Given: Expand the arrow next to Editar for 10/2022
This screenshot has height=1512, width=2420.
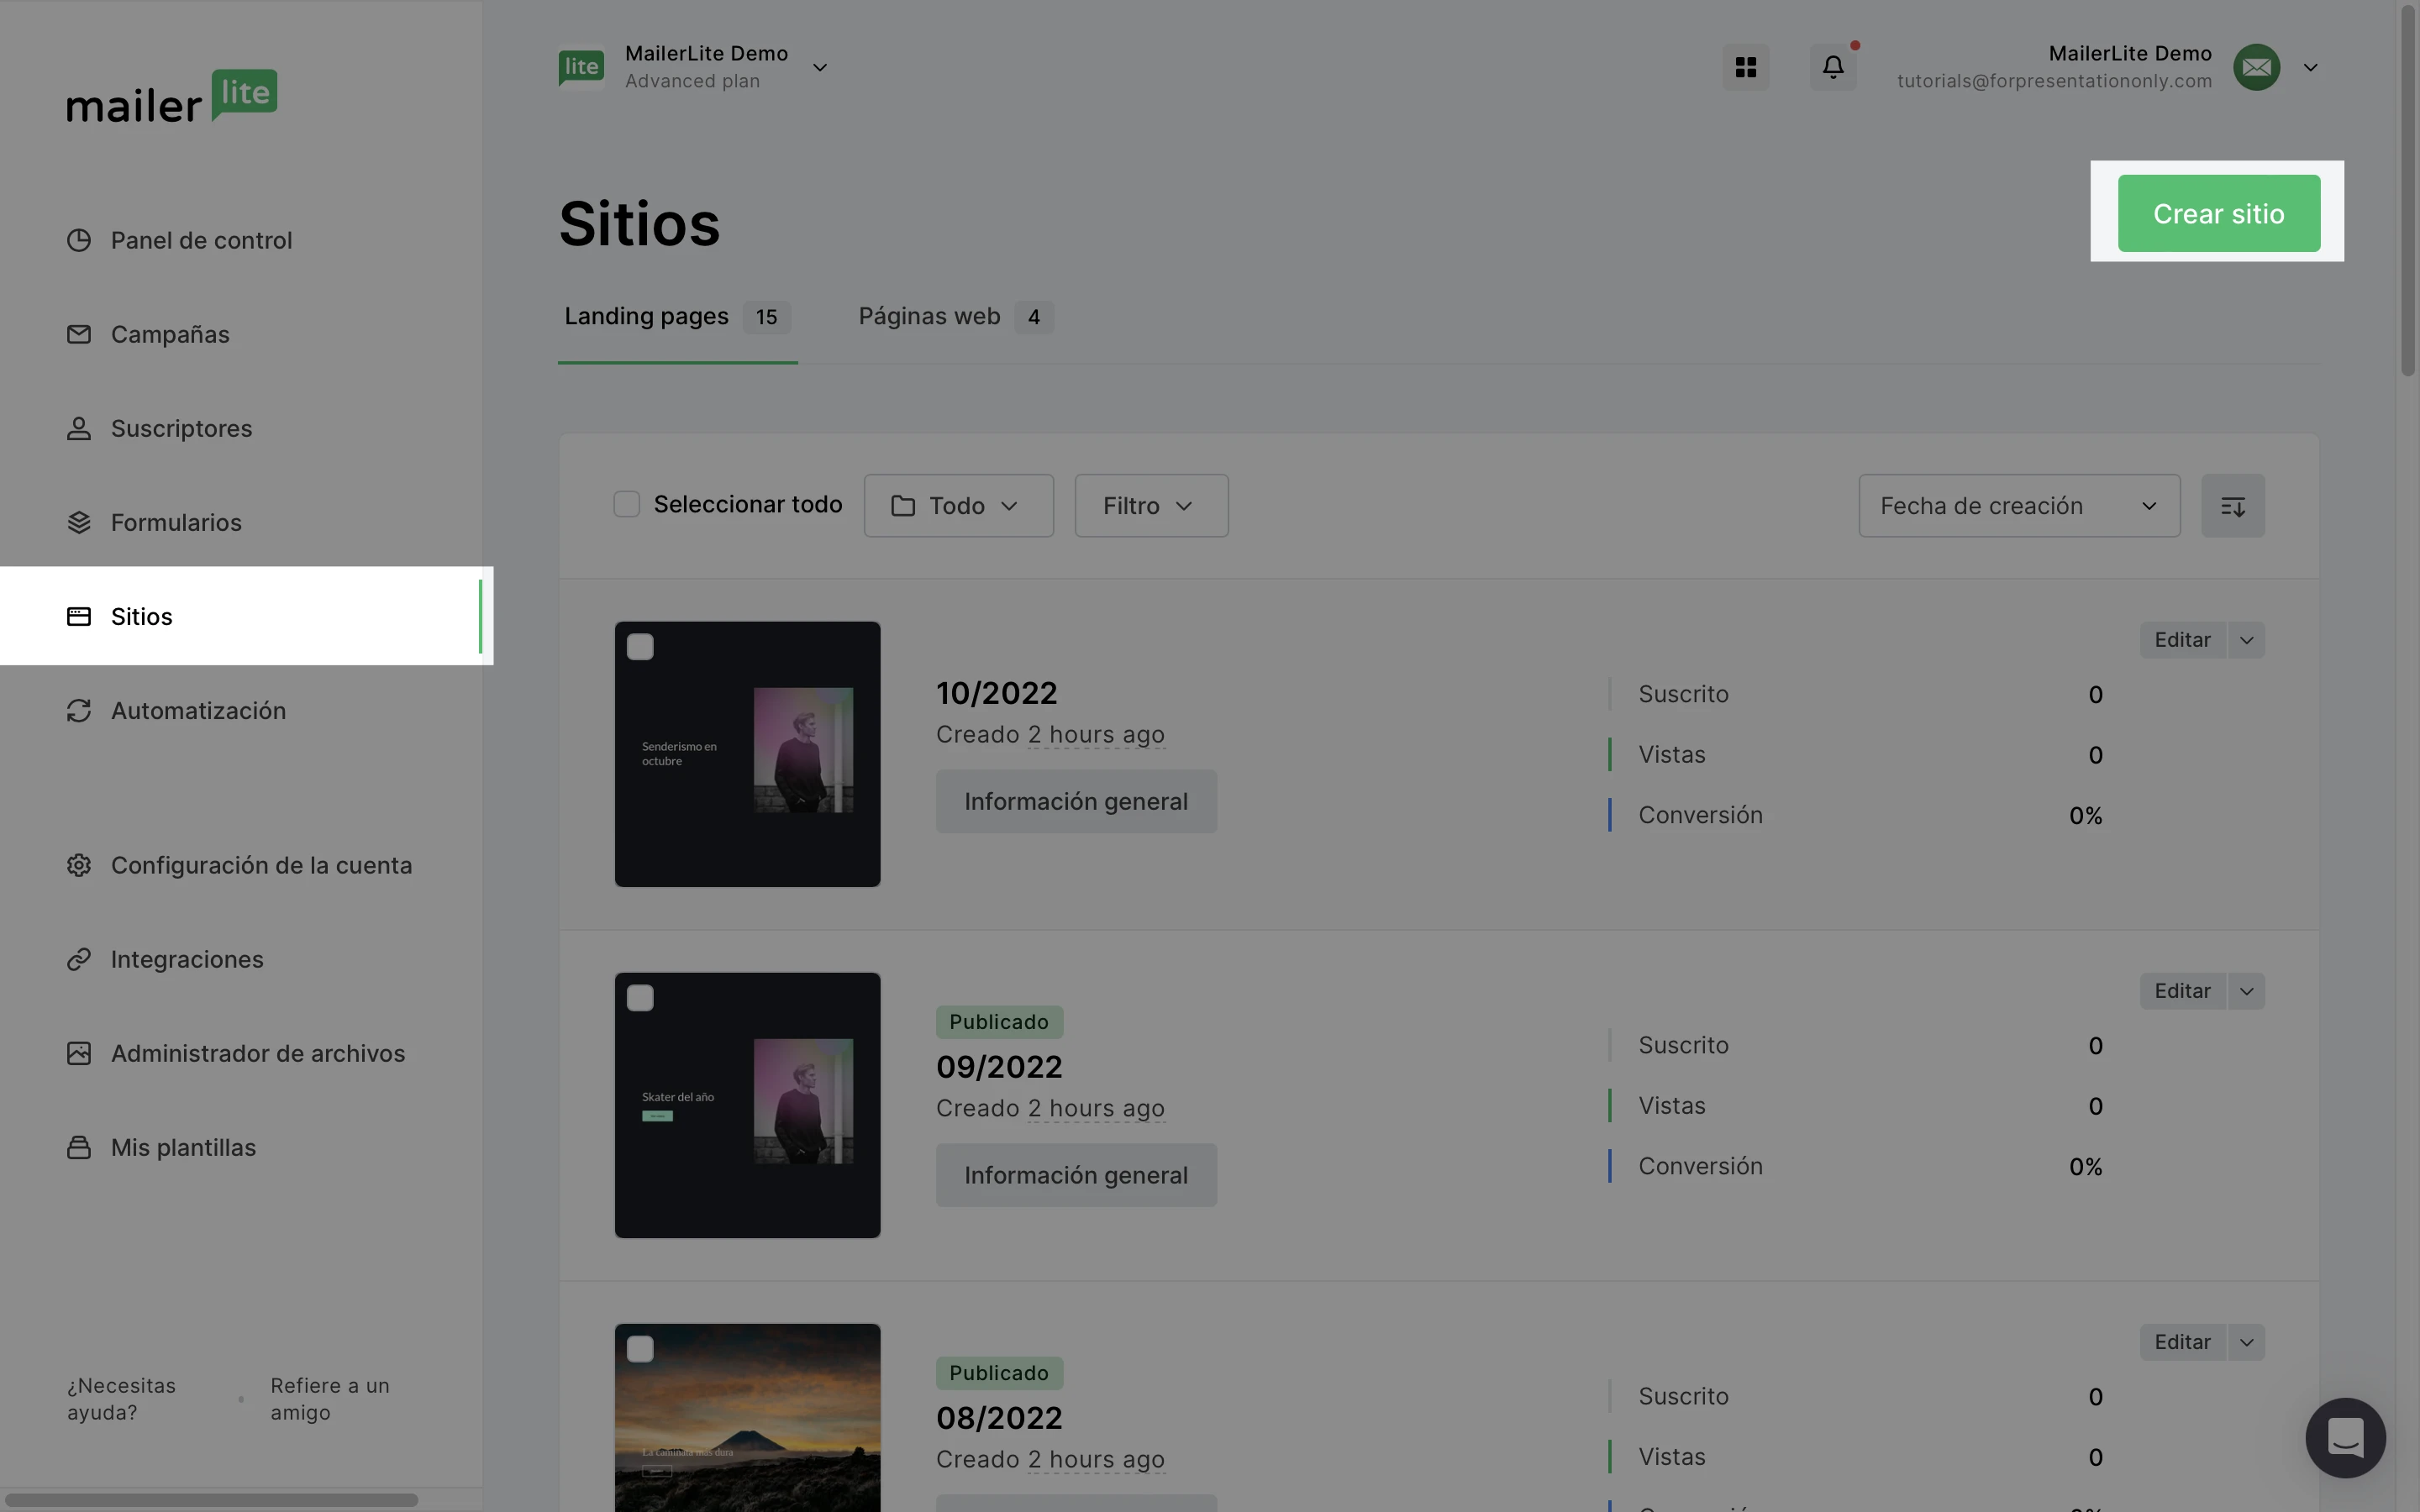Looking at the screenshot, I should click(x=2246, y=640).
